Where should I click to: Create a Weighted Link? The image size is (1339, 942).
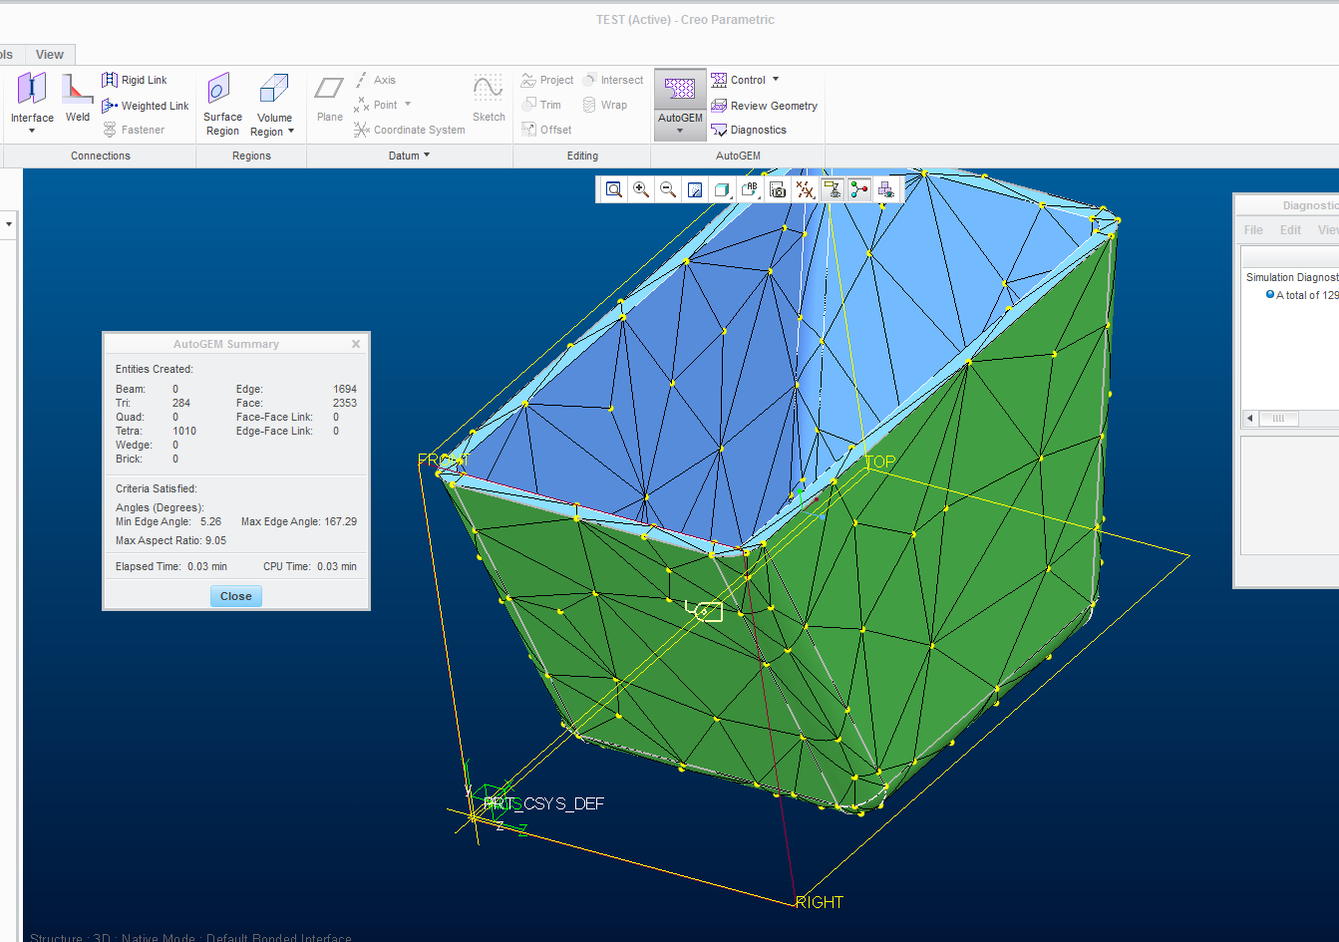pyautogui.click(x=145, y=106)
